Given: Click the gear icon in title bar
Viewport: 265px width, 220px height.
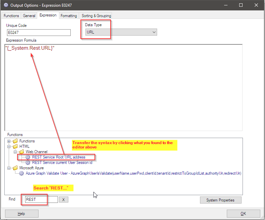Looking at the screenshot, I should [6, 5].
